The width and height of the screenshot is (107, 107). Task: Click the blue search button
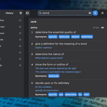tap(95, 13)
